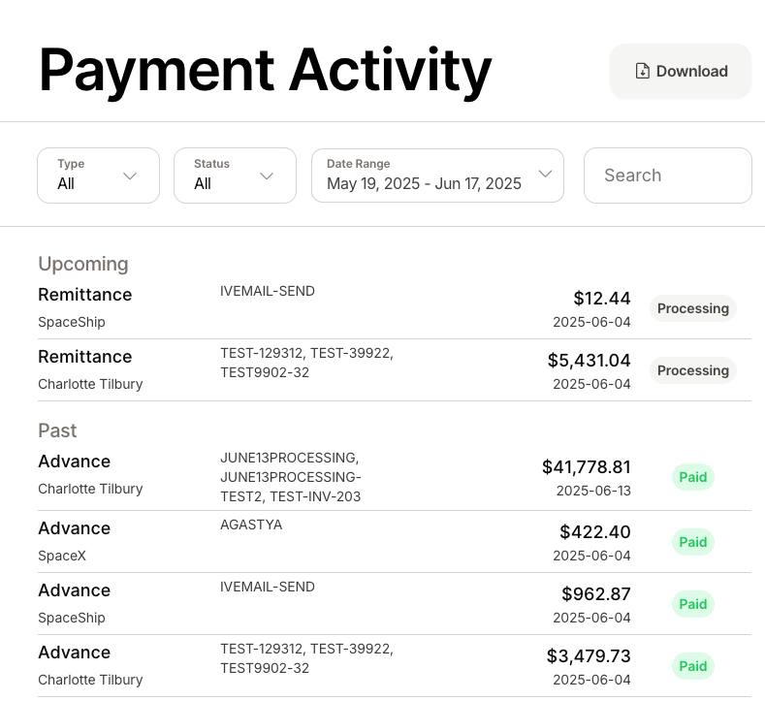
Task: Click the Download button
Action: pyautogui.click(x=680, y=71)
